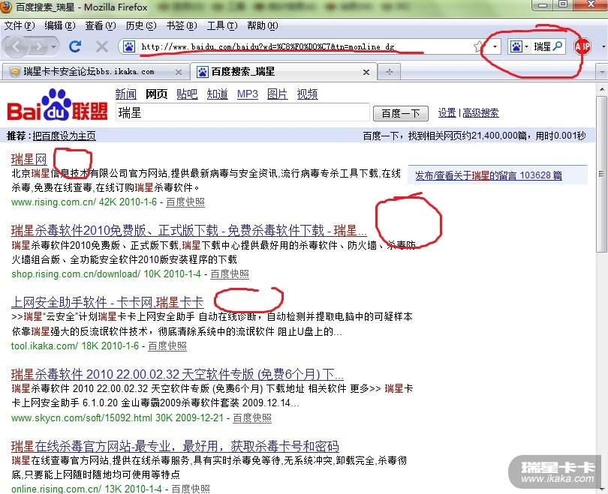This screenshot has width=608, height=494.
Task: Click the browser Back arrow button
Action: pyautogui.click(x=17, y=46)
